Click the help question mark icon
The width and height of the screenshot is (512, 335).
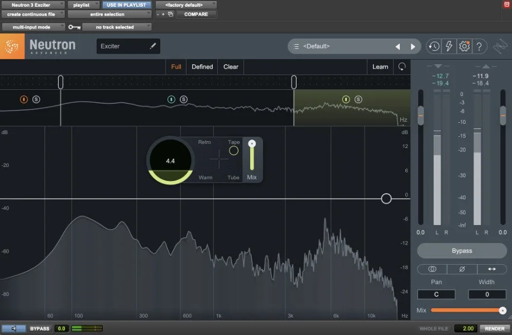[x=479, y=46]
